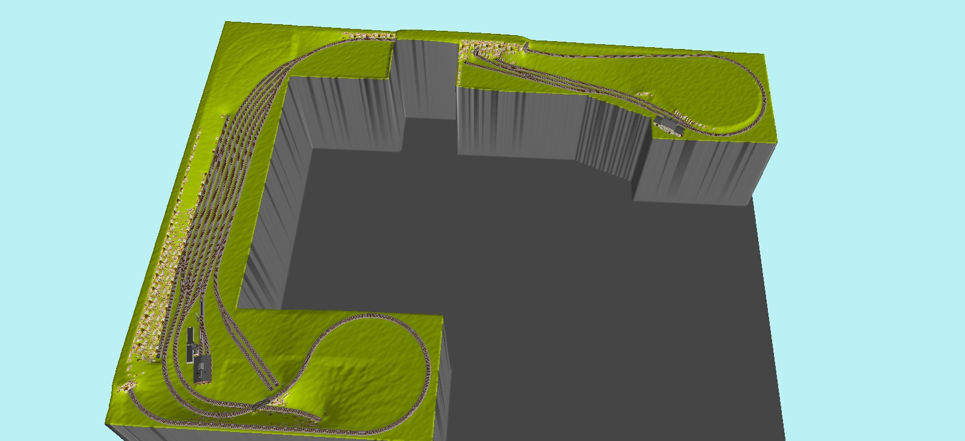Click the gray notch wall at top center

(x=426, y=79)
